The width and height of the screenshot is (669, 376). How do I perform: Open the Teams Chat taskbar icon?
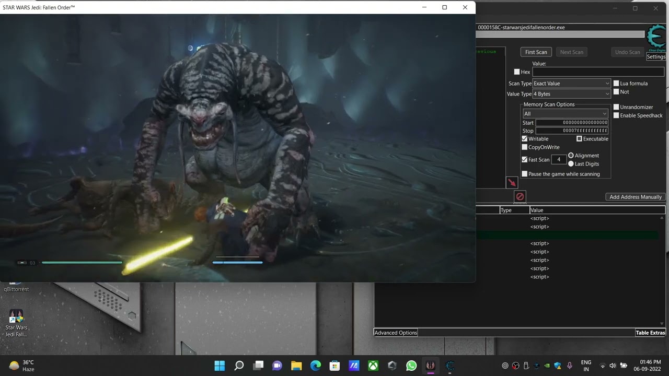[x=277, y=366]
